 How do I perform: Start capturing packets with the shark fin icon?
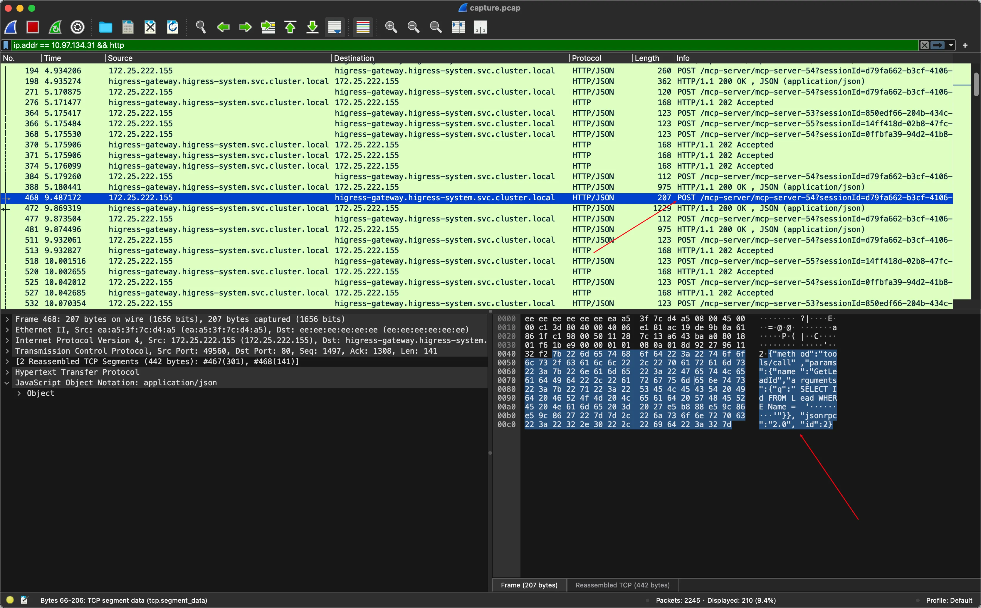pos(11,27)
